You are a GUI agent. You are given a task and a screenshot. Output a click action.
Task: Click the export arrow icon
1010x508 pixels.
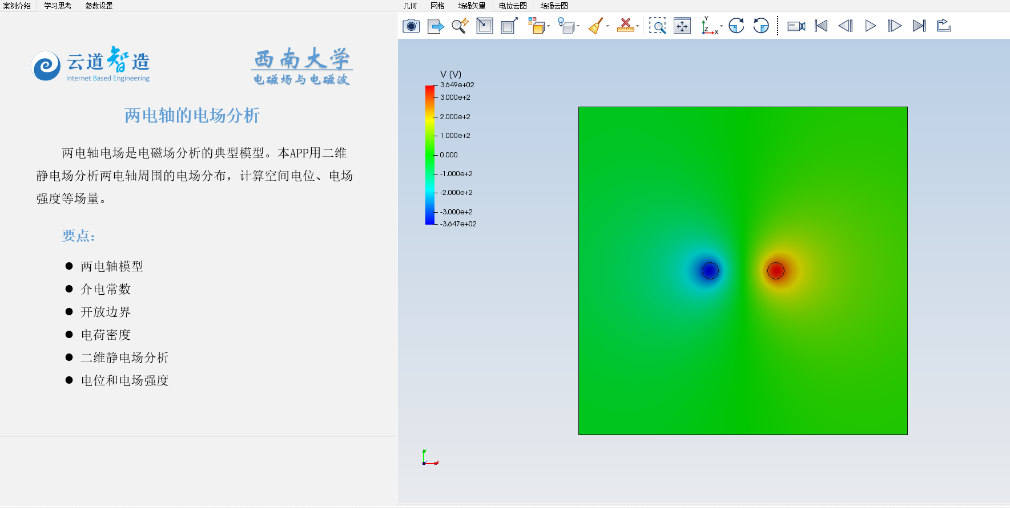(x=436, y=26)
